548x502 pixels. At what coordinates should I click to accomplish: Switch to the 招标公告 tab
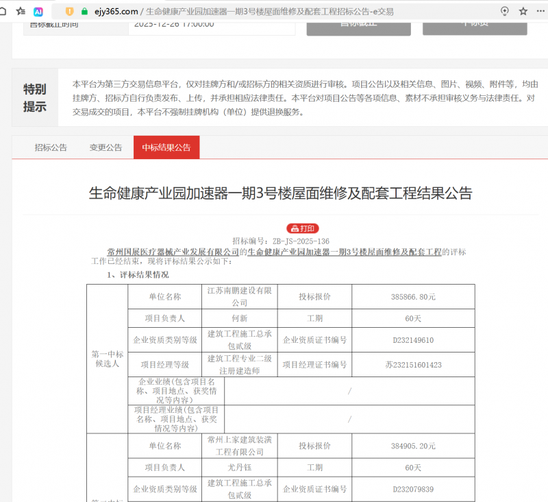51,147
